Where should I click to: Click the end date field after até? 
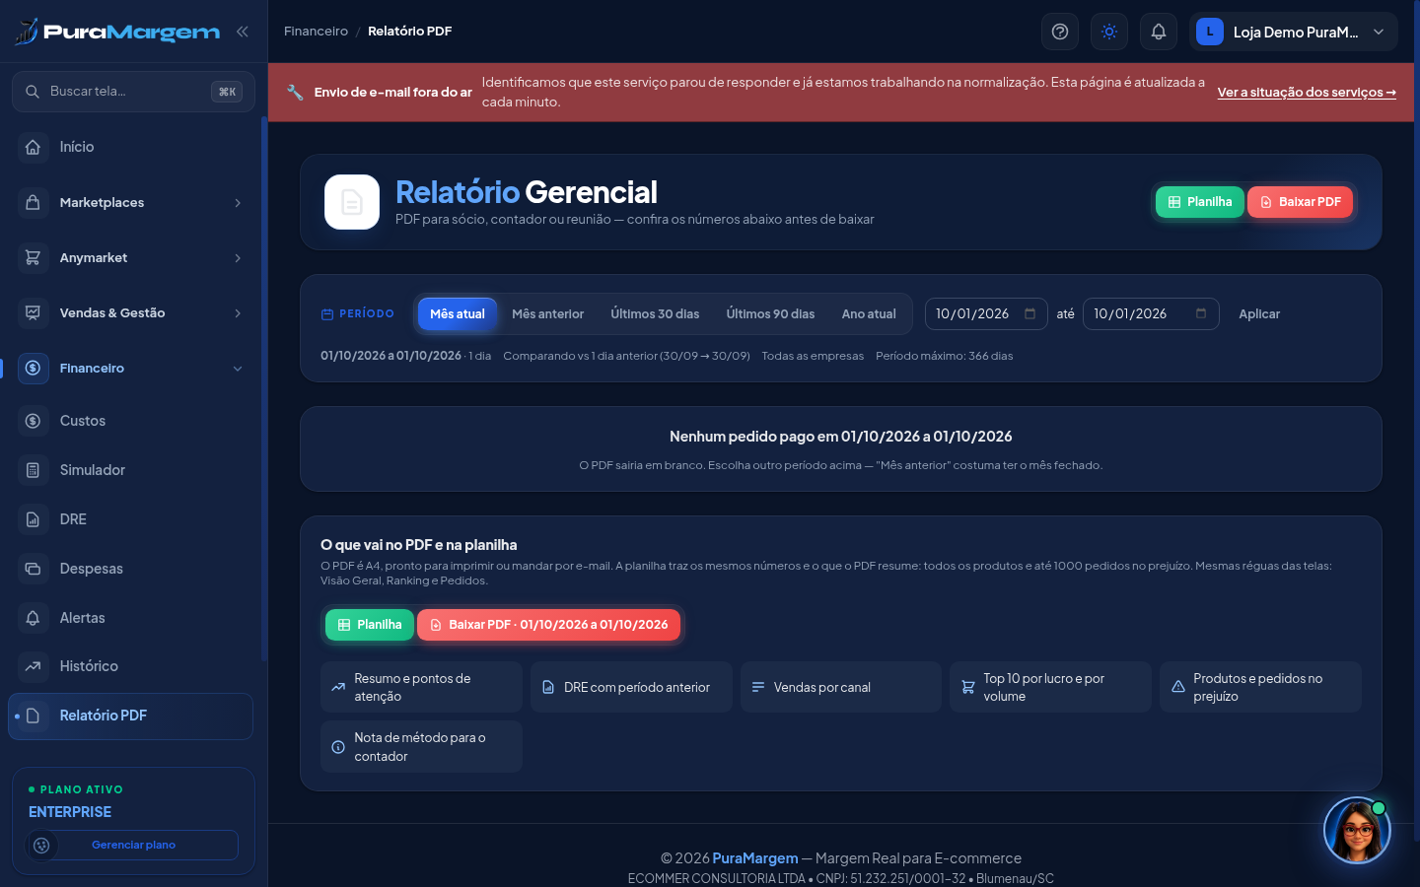point(1151,314)
